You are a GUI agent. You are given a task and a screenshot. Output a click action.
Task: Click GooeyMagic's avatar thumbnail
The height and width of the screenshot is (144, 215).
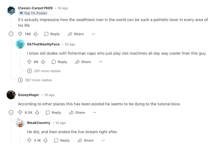tap(11, 95)
